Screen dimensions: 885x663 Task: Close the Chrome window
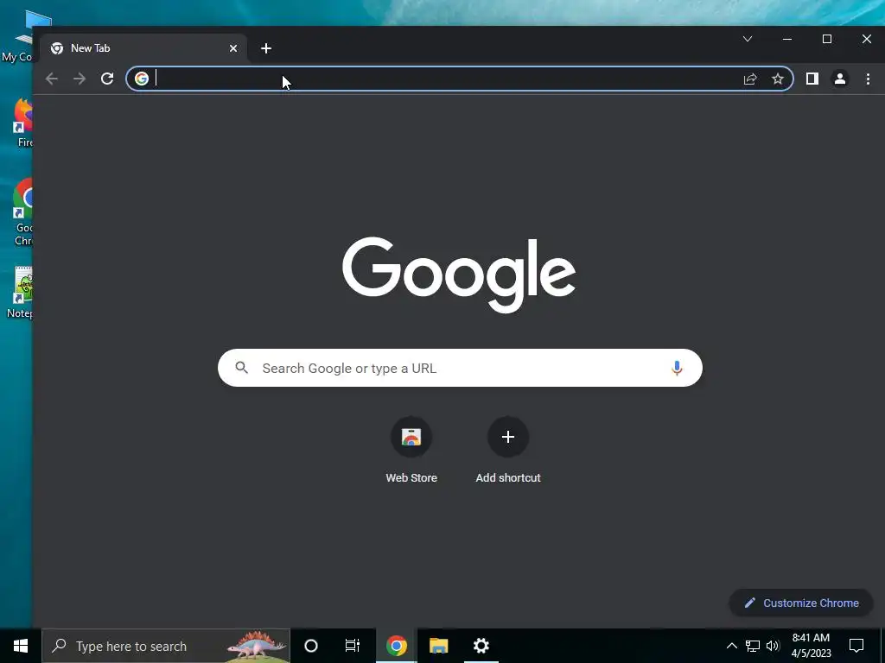pyautogui.click(x=866, y=39)
